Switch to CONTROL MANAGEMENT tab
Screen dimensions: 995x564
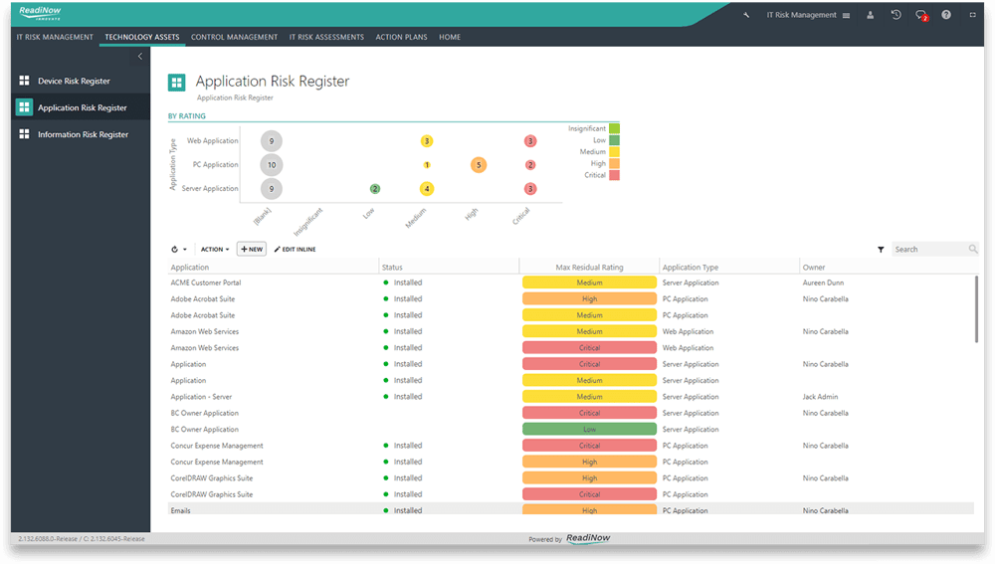(234, 37)
